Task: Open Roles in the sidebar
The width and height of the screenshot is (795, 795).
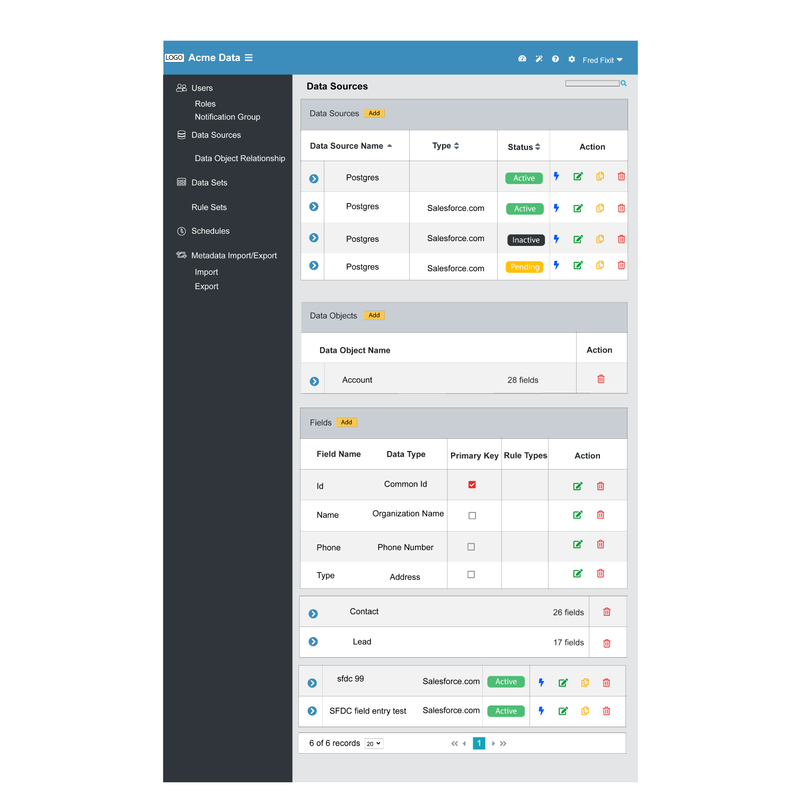Action: coord(205,104)
